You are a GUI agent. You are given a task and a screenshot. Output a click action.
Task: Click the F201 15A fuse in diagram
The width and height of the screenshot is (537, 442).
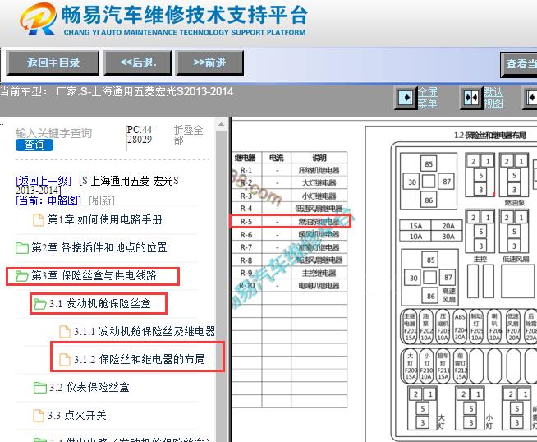coord(410,326)
